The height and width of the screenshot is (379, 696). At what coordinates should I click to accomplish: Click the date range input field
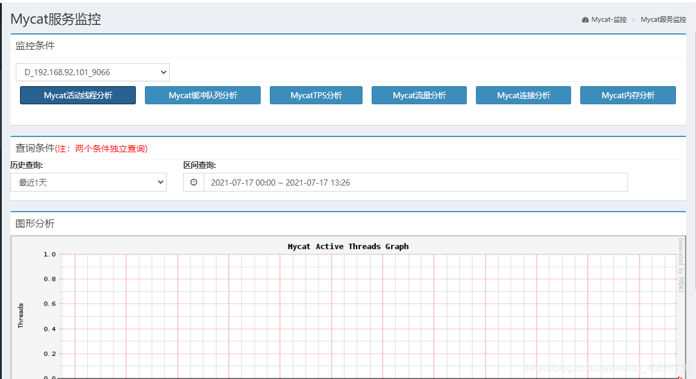click(415, 183)
